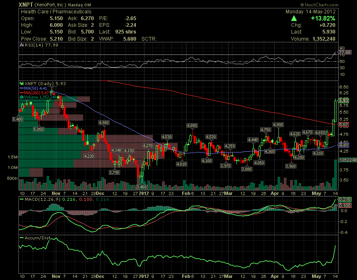The height and width of the screenshot is (280, 357).
Task: Click the 3.970 price label
Action: pos(226,166)
